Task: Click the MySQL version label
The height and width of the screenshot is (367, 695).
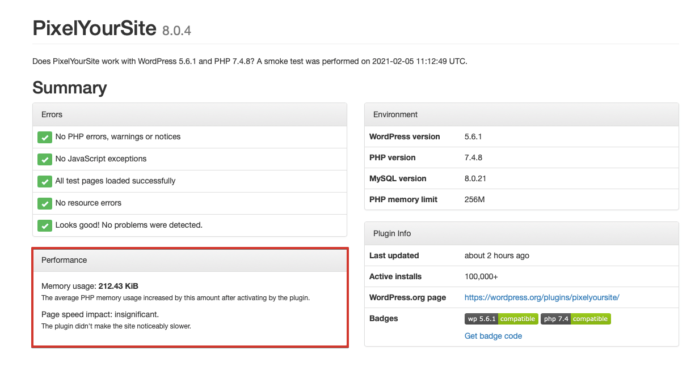Action: (x=397, y=178)
